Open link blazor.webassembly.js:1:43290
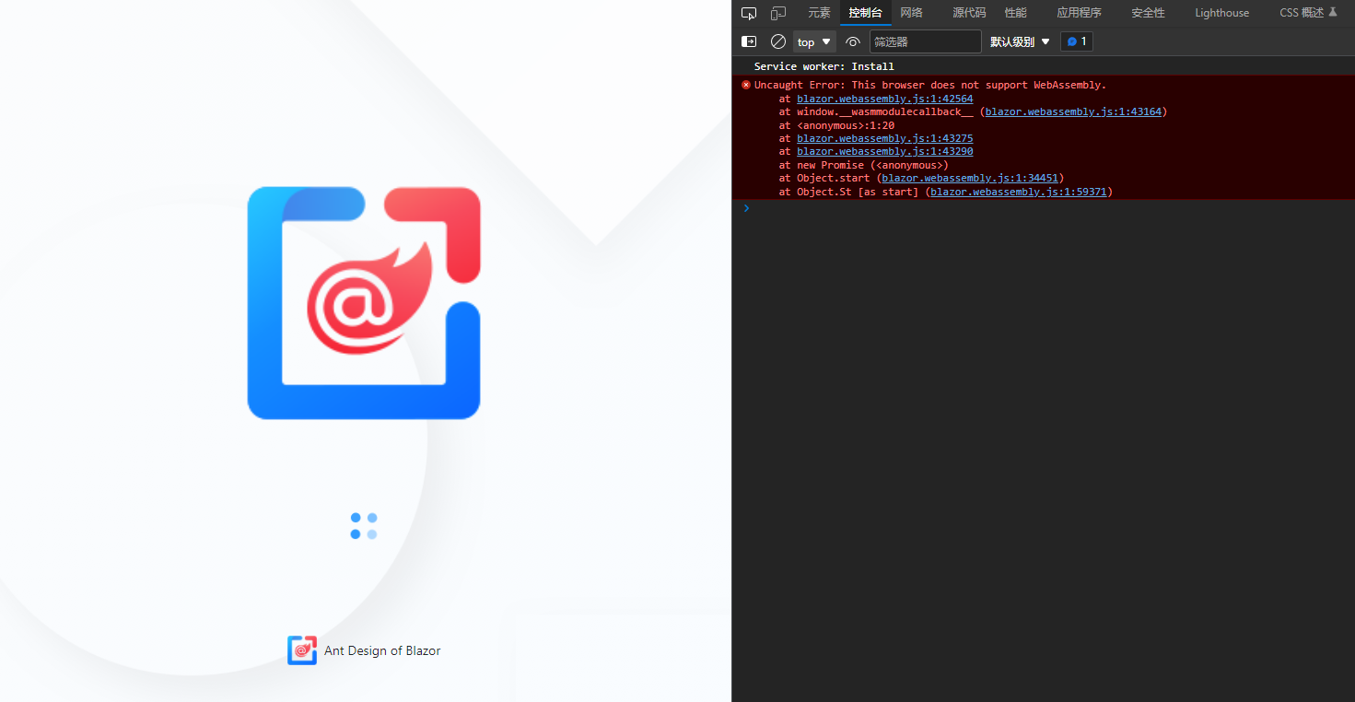Screen dimensions: 1355x702 (884, 151)
